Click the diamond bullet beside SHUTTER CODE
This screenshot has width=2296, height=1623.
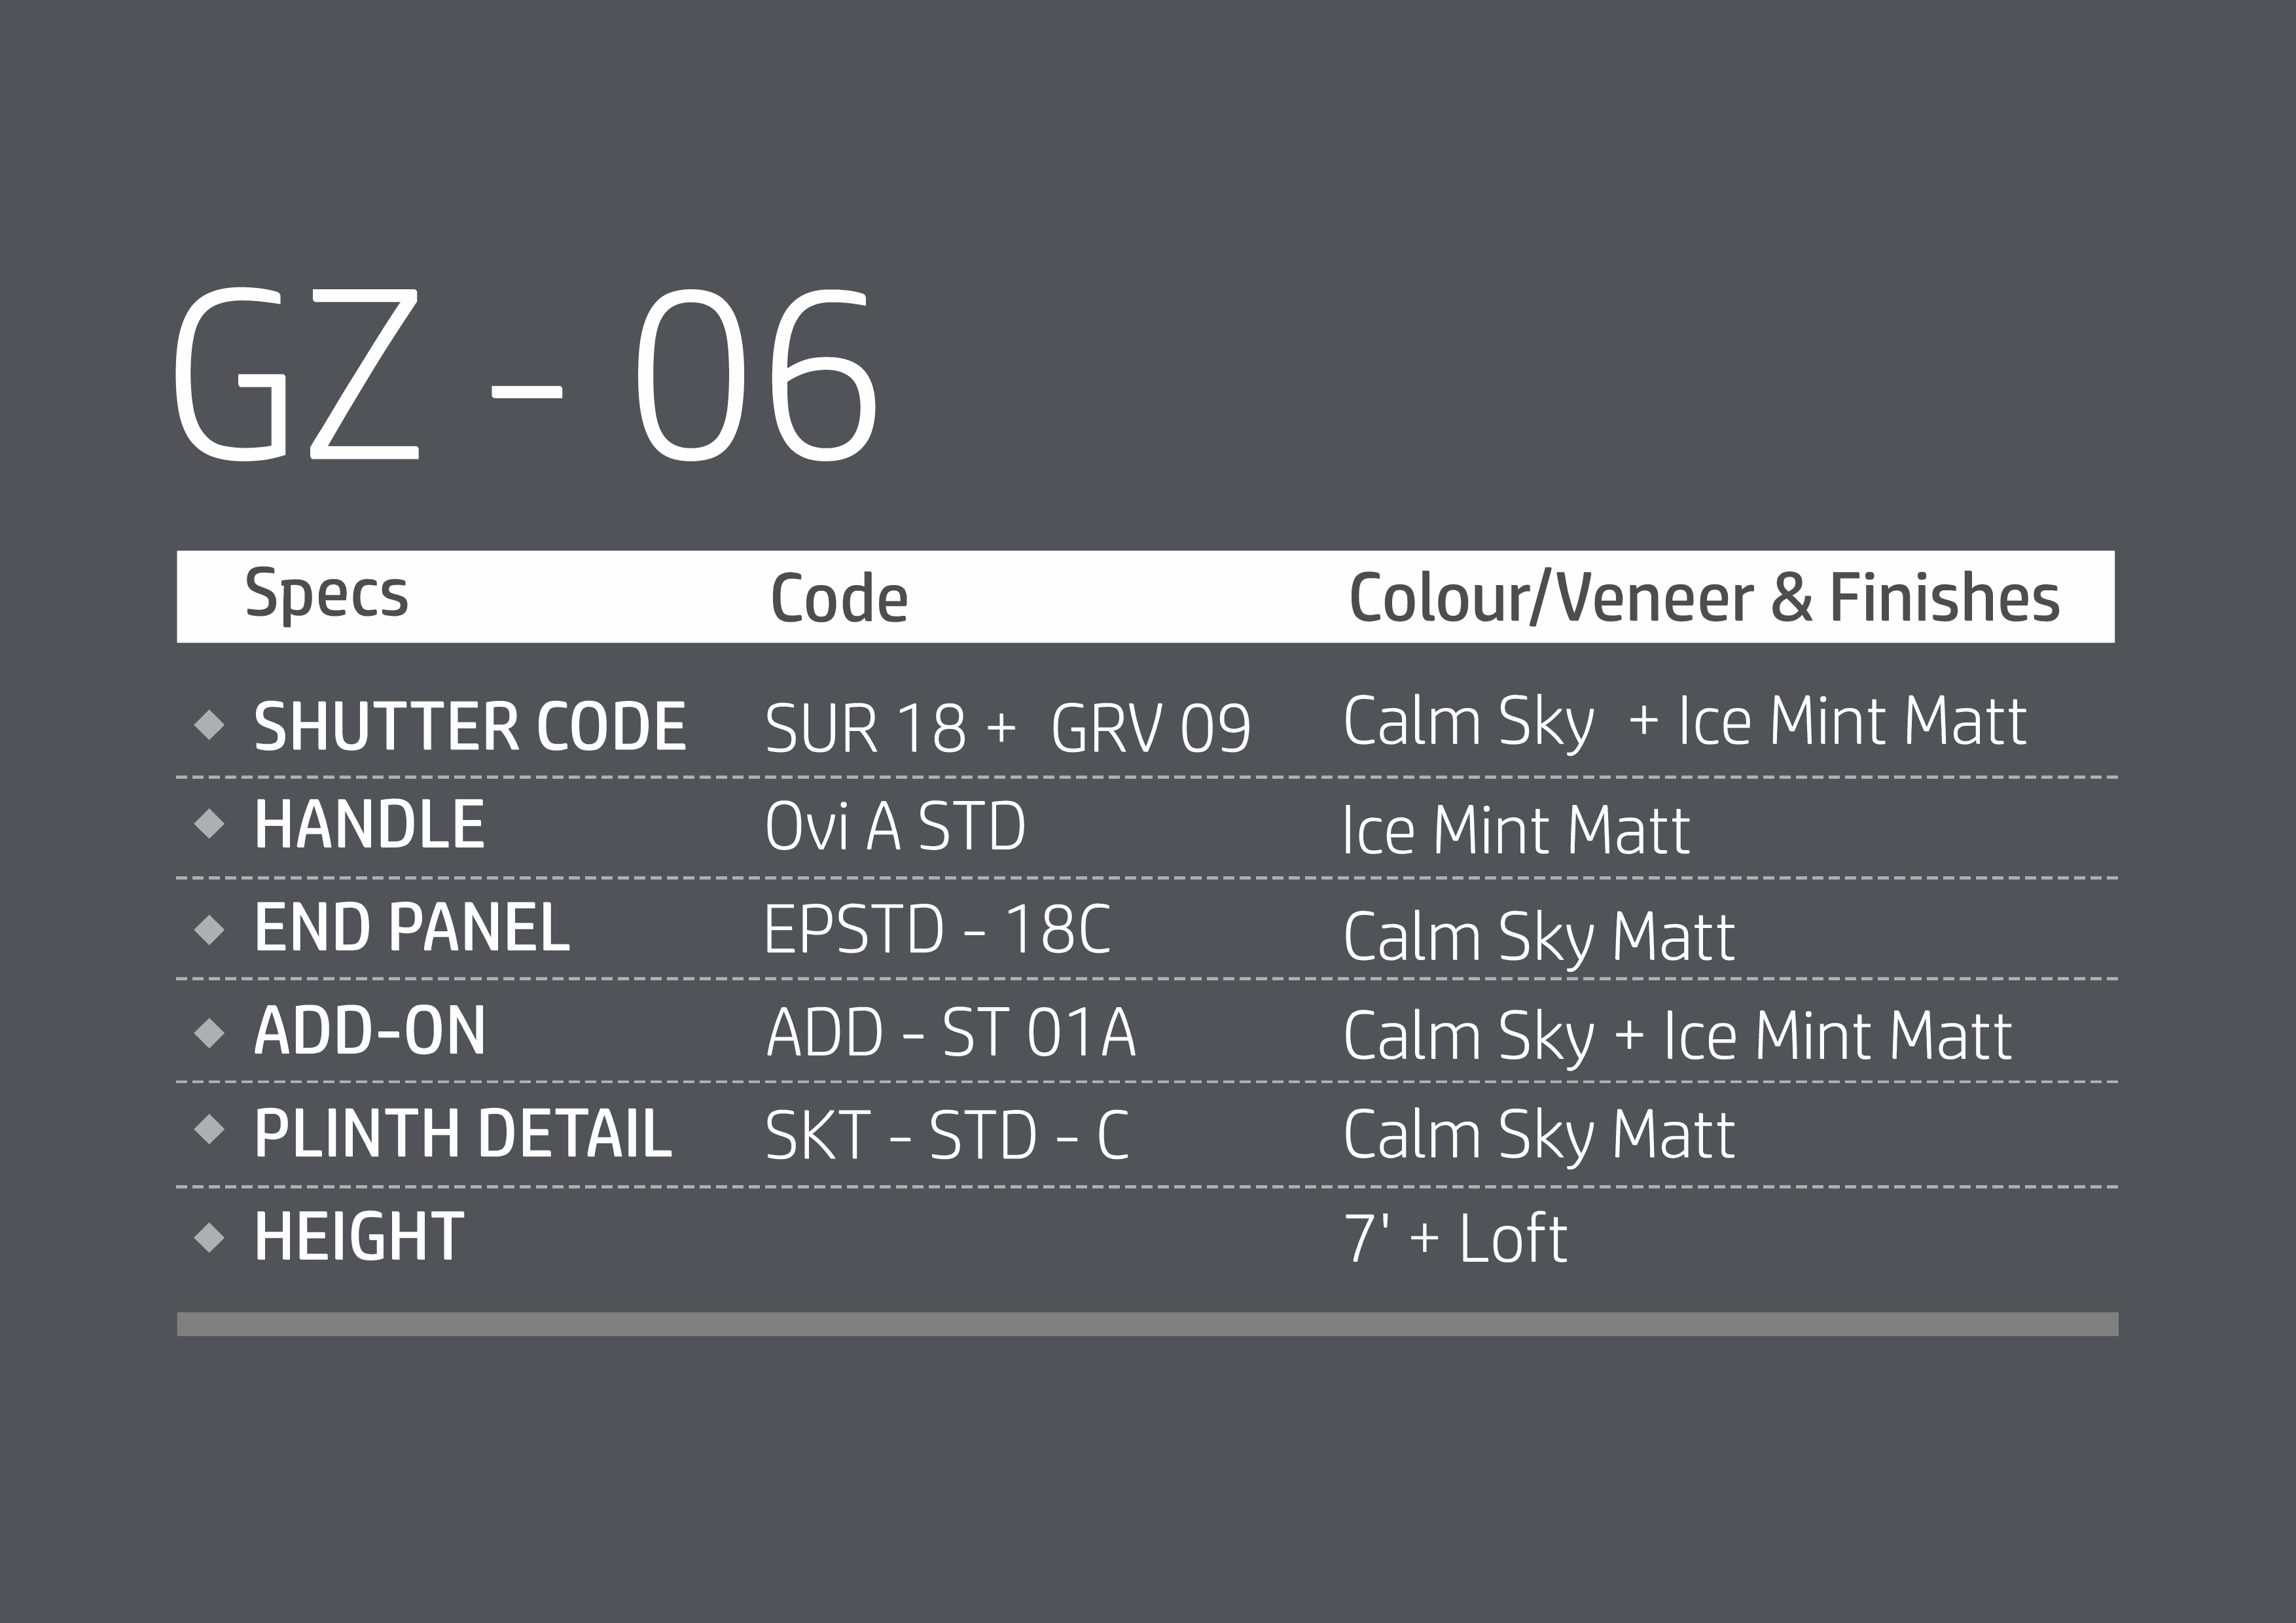point(209,724)
